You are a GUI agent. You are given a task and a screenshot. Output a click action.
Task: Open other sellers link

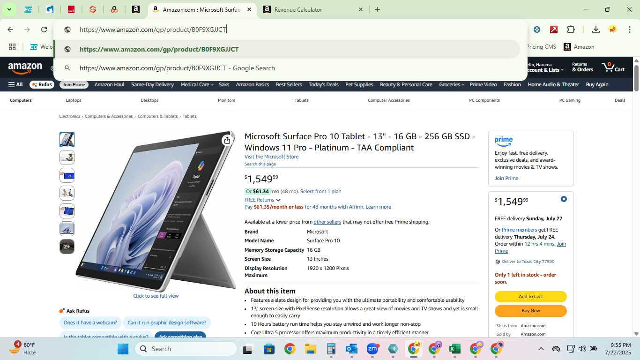(327, 222)
